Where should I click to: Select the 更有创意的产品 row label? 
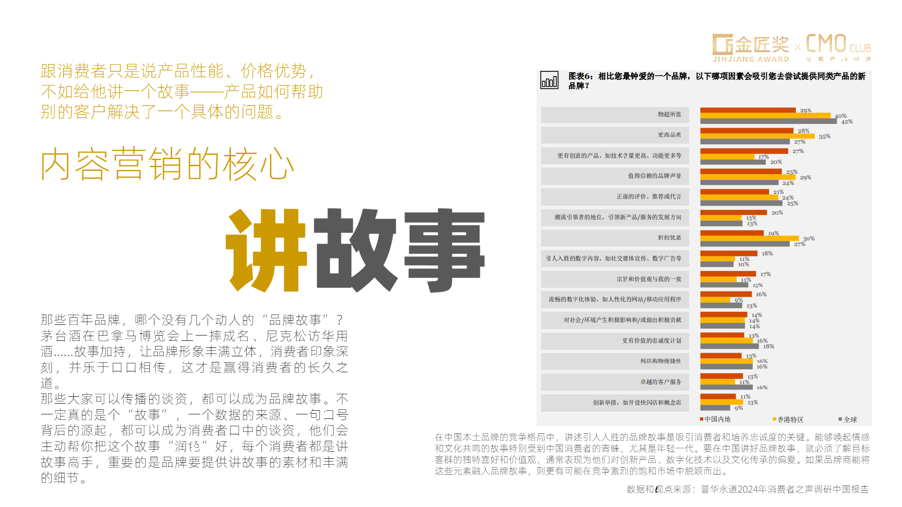tap(615, 156)
